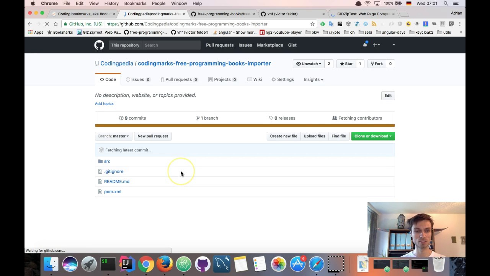490x276 pixels.
Task: Open the Codingpedia organization link
Action: (117, 63)
